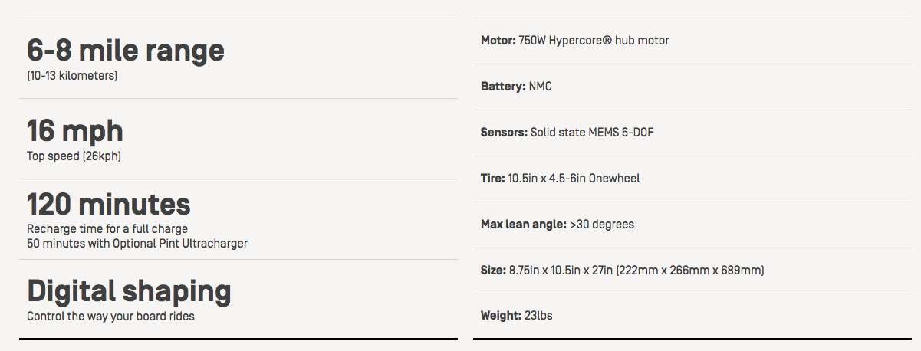Select the '(222mm x 266mm x 689mm)' dimensions

[x=696, y=271]
